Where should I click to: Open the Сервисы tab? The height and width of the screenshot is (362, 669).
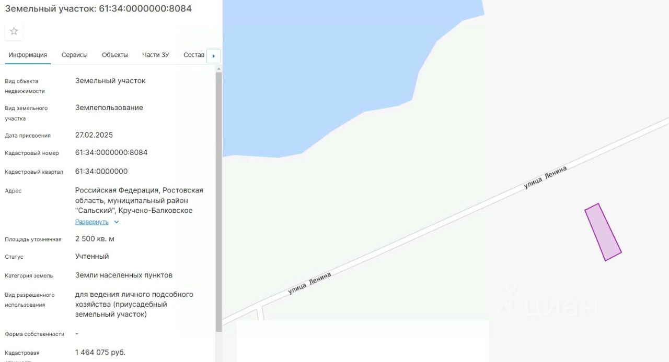point(75,55)
